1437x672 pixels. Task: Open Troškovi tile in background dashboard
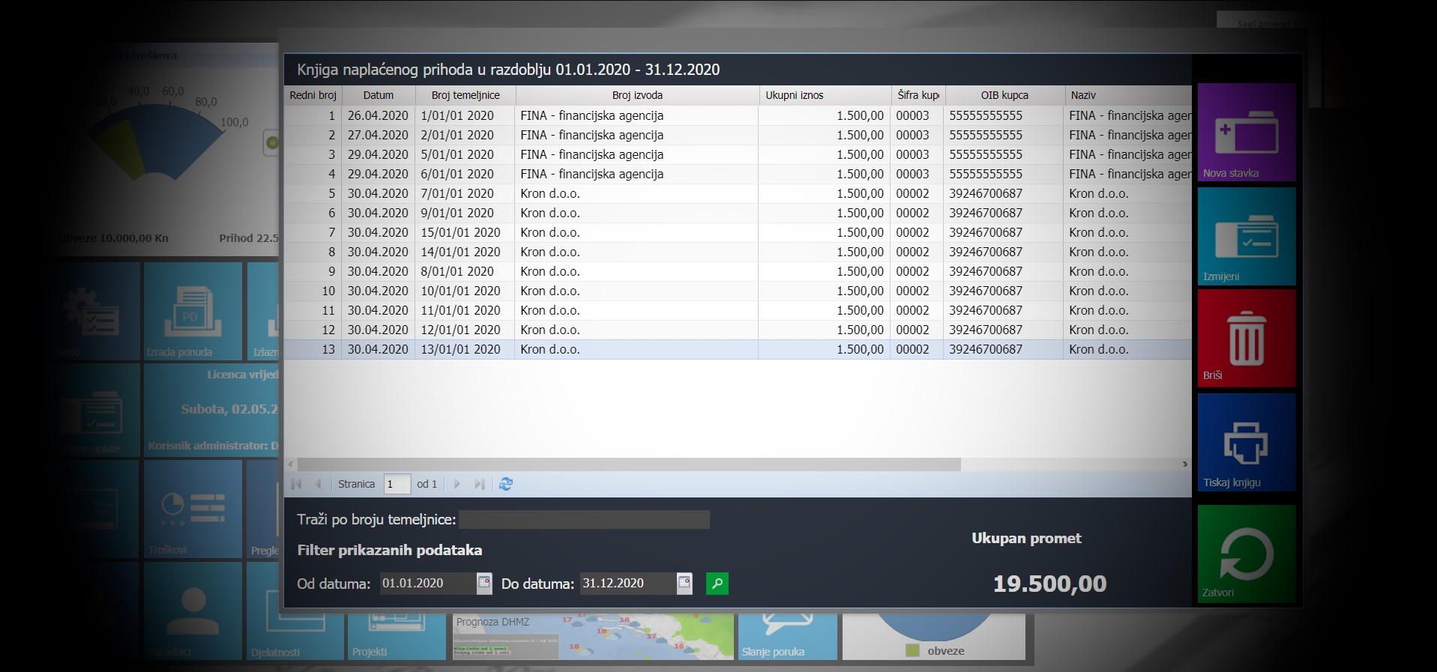193,509
